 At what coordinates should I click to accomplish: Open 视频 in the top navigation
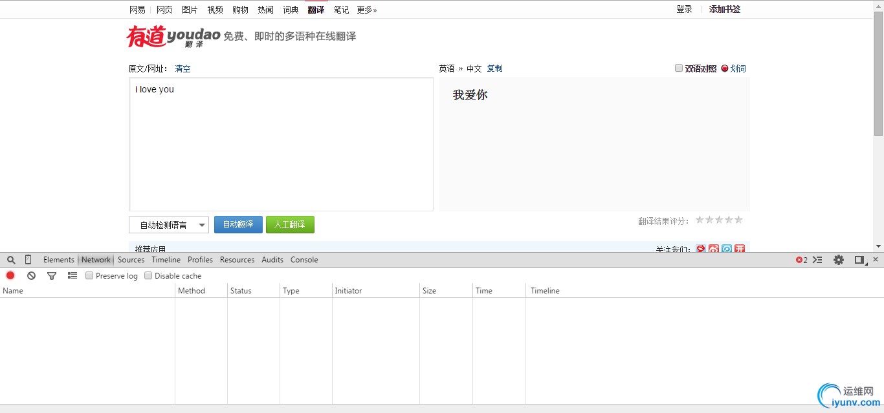(x=215, y=10)
